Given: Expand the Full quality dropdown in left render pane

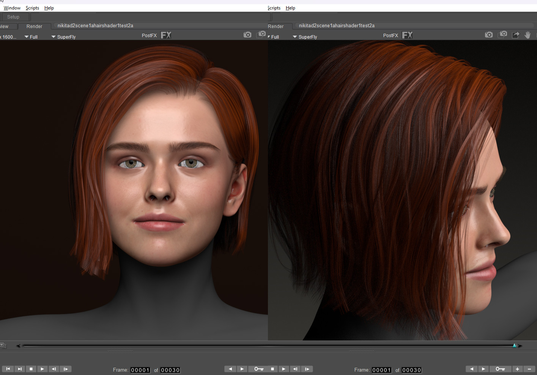Looking at the screenshot, I should pyautogui.click(x=31, y=37).
